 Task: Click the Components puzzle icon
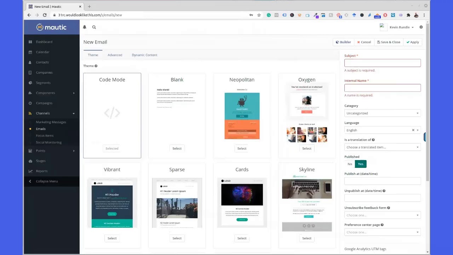click(x=30, y=93)
